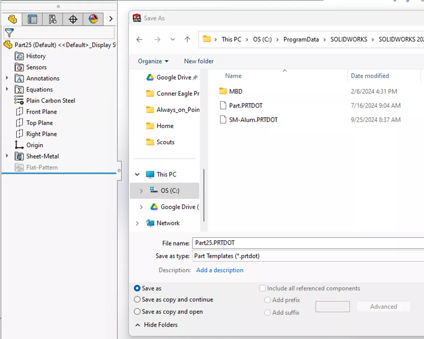Select the Flat-Pattern folder icon
Viewport: 424px width, 339px height.
point(19,167)
